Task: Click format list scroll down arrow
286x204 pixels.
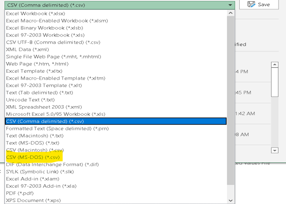Action: (230, 201)
